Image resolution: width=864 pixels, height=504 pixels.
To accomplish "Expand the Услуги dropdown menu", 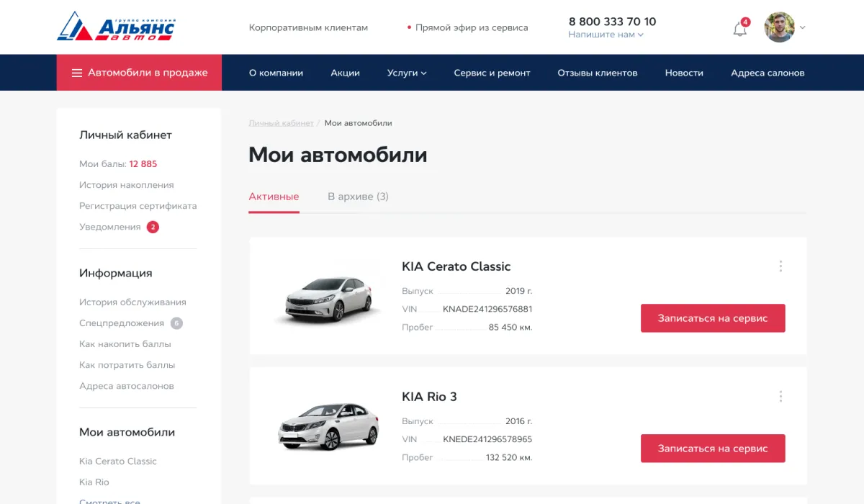I will (x=407, y=73).
